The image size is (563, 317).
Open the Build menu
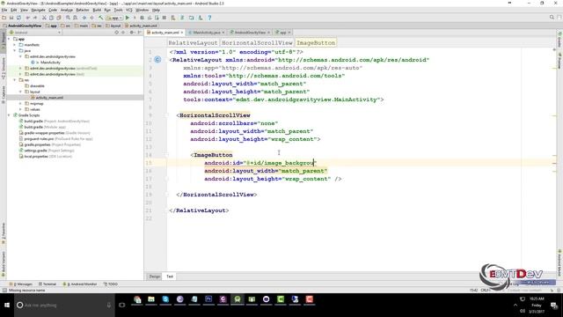click(x=97, y=10)
